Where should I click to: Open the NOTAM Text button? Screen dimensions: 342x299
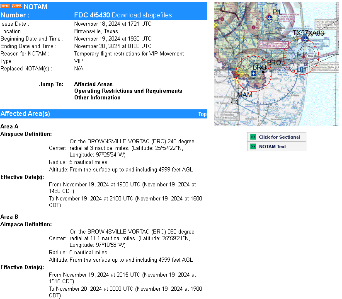[277, 147]
